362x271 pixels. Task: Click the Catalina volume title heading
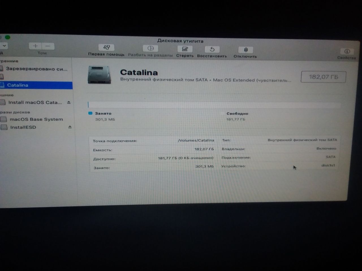point(139,73)
